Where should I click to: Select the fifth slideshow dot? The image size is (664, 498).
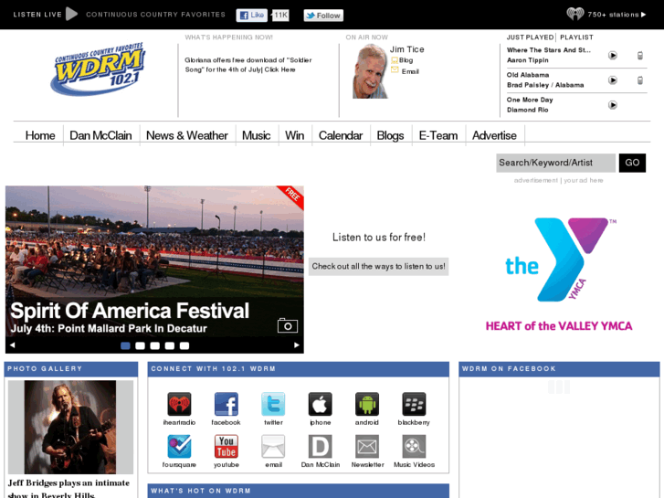pyautogui.click(x=184, y=345)
